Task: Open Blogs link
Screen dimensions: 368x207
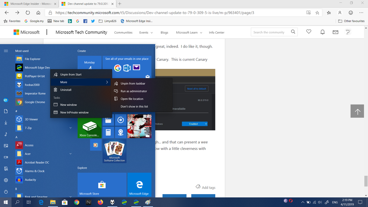Action: coord(164,32)
